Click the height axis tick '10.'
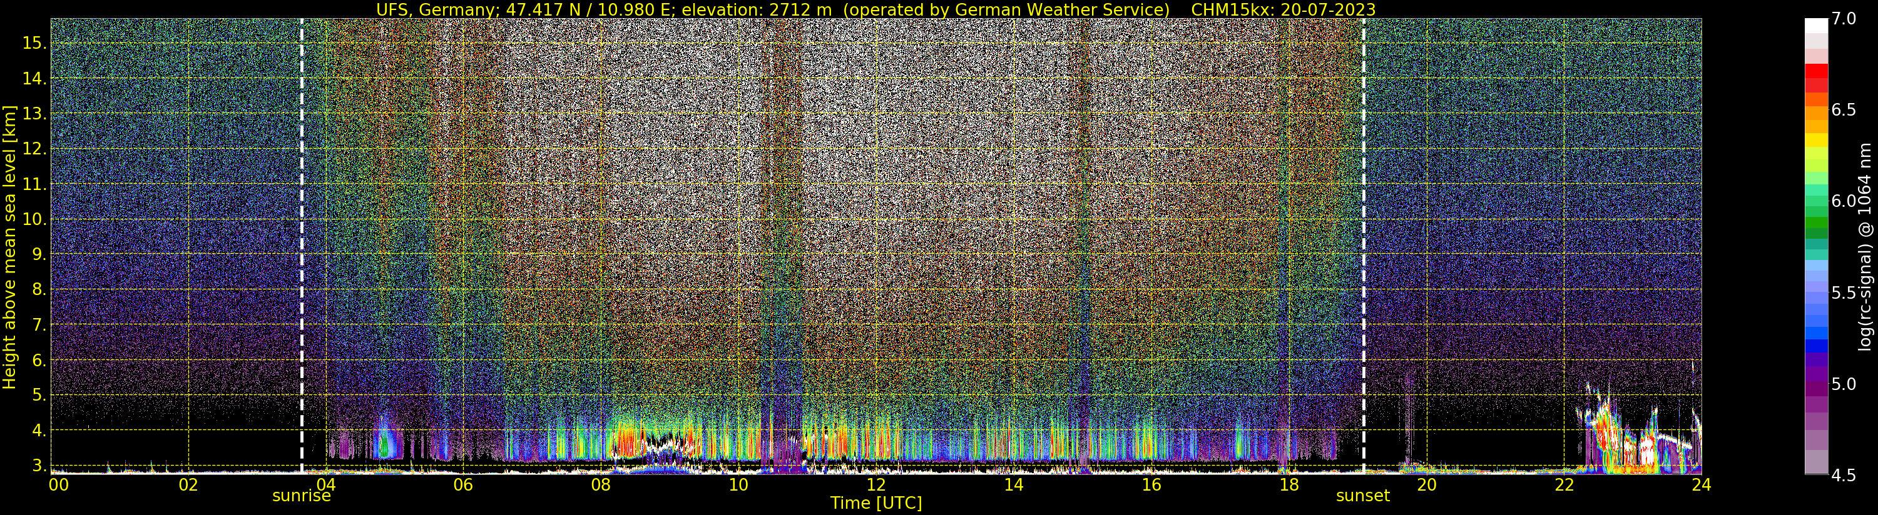 click(34, 219)
